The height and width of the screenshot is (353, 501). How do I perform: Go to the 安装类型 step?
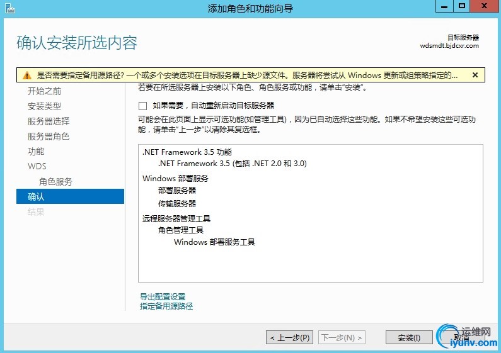(x=44, y=106)
